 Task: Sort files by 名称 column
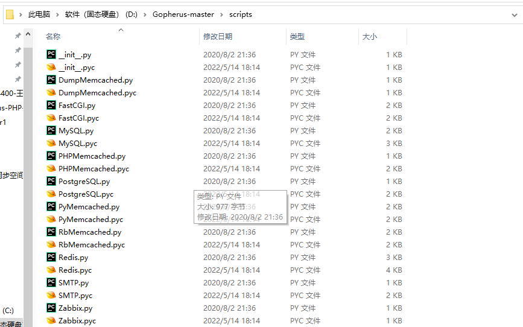(x=53, y=36)
